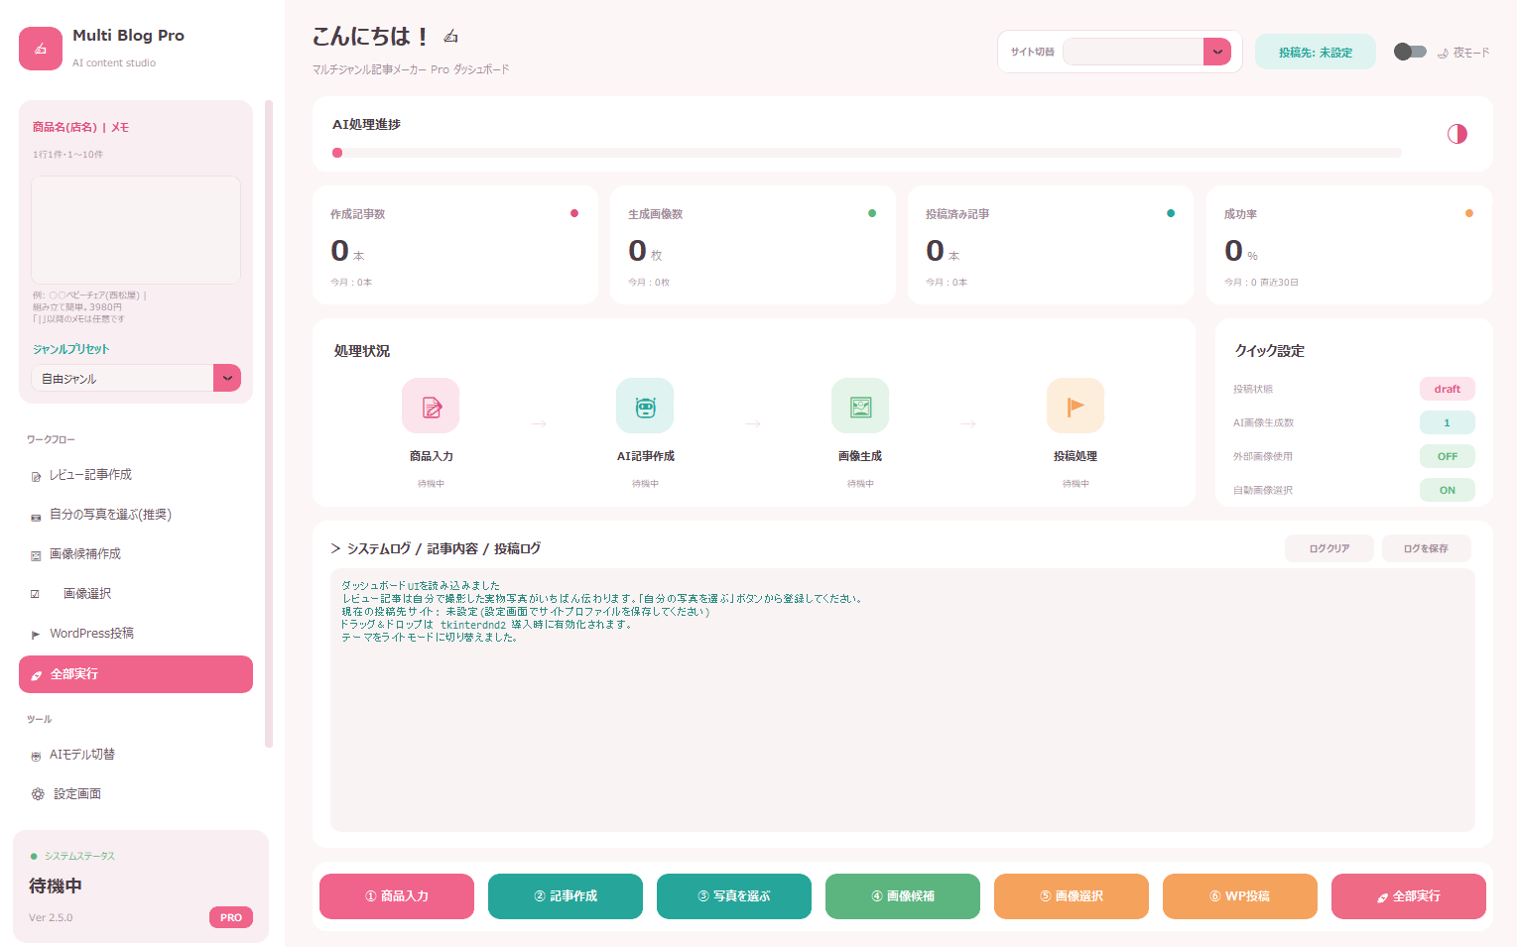The width and height of the screenshot is (1517, 947).
Task: Click the green システムステータス indicator dot
Action: (x=34, y=856)
